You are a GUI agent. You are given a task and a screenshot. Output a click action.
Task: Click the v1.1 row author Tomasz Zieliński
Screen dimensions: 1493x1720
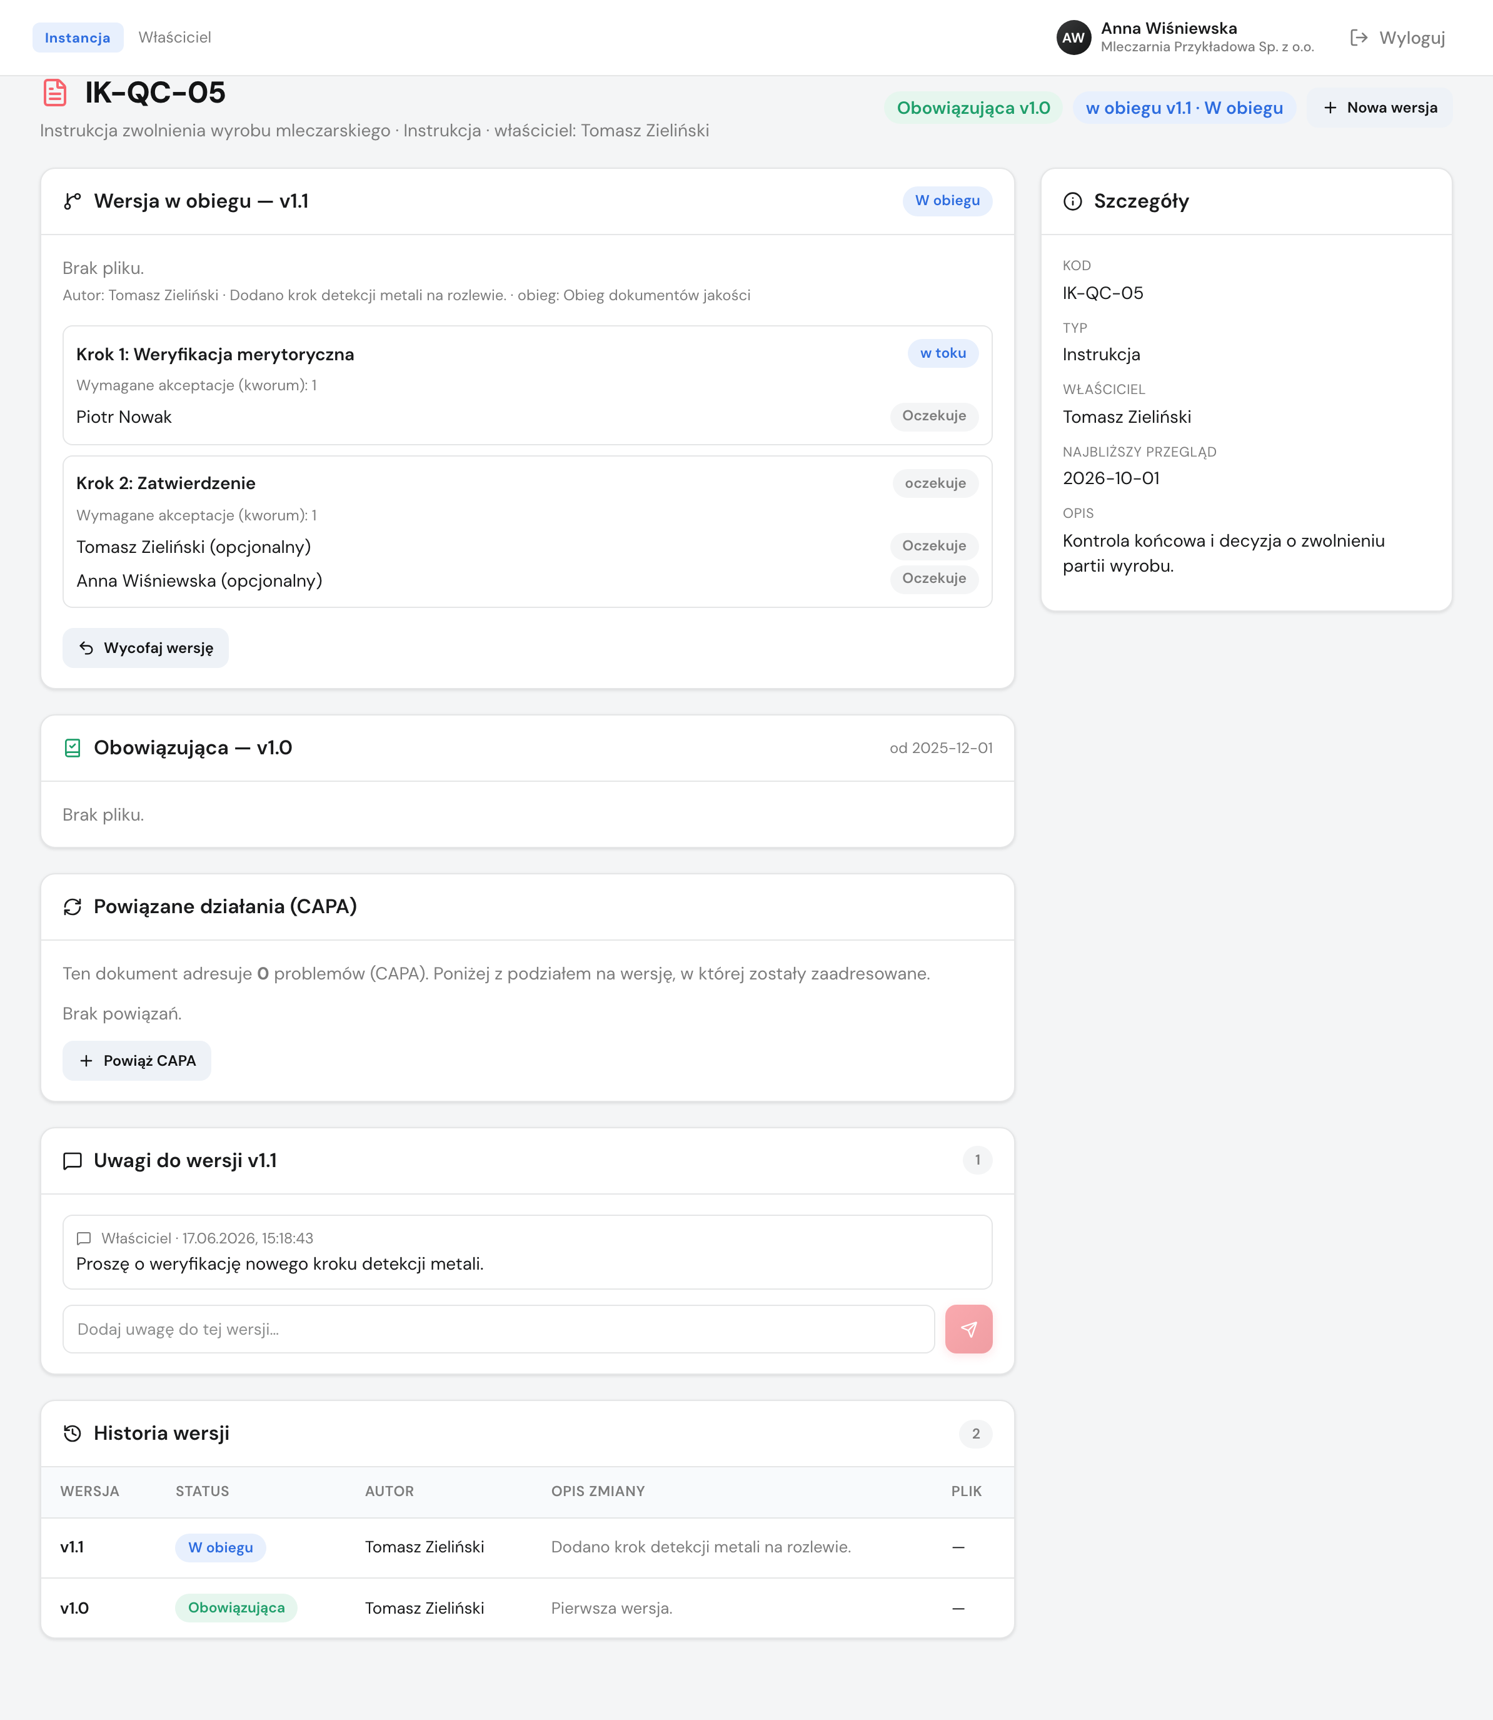click(424, 1547)
